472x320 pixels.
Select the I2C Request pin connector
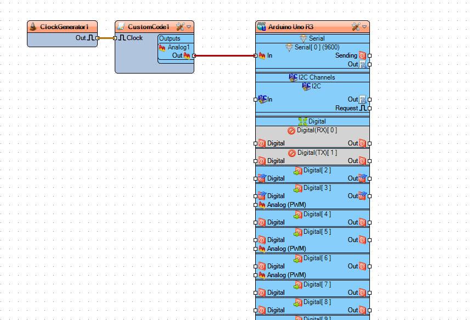tap(370, 108)
